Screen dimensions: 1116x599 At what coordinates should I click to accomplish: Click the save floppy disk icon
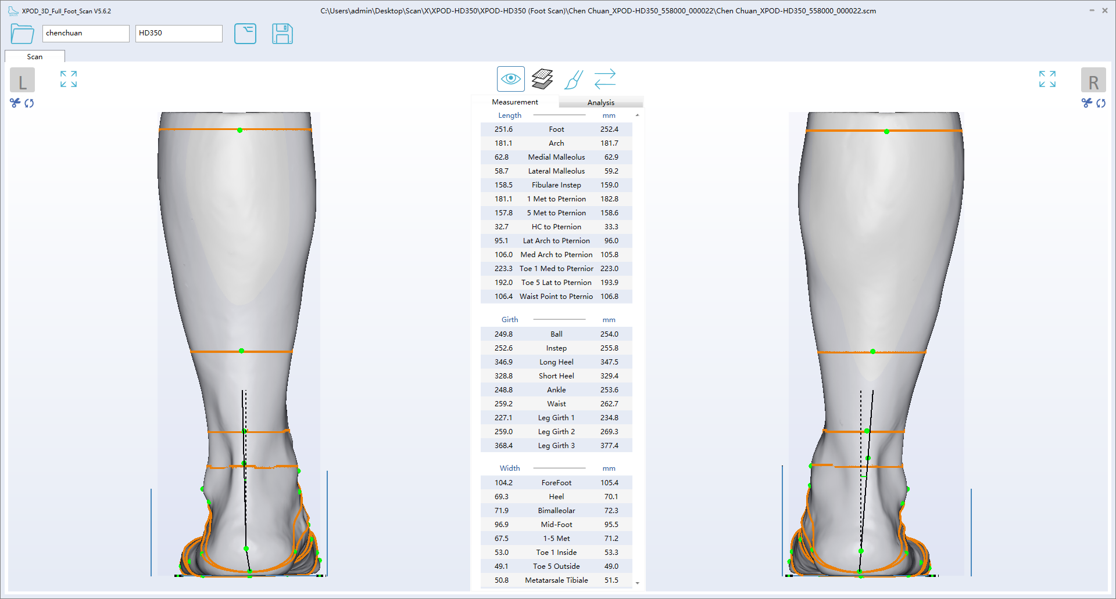(282, 34)
